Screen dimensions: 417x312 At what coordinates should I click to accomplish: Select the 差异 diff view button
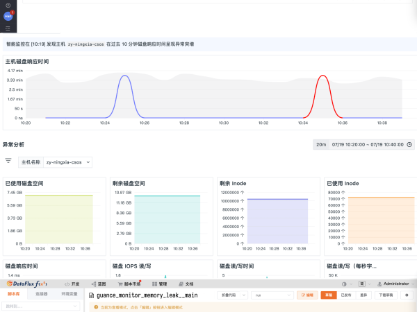pos(363,295)
